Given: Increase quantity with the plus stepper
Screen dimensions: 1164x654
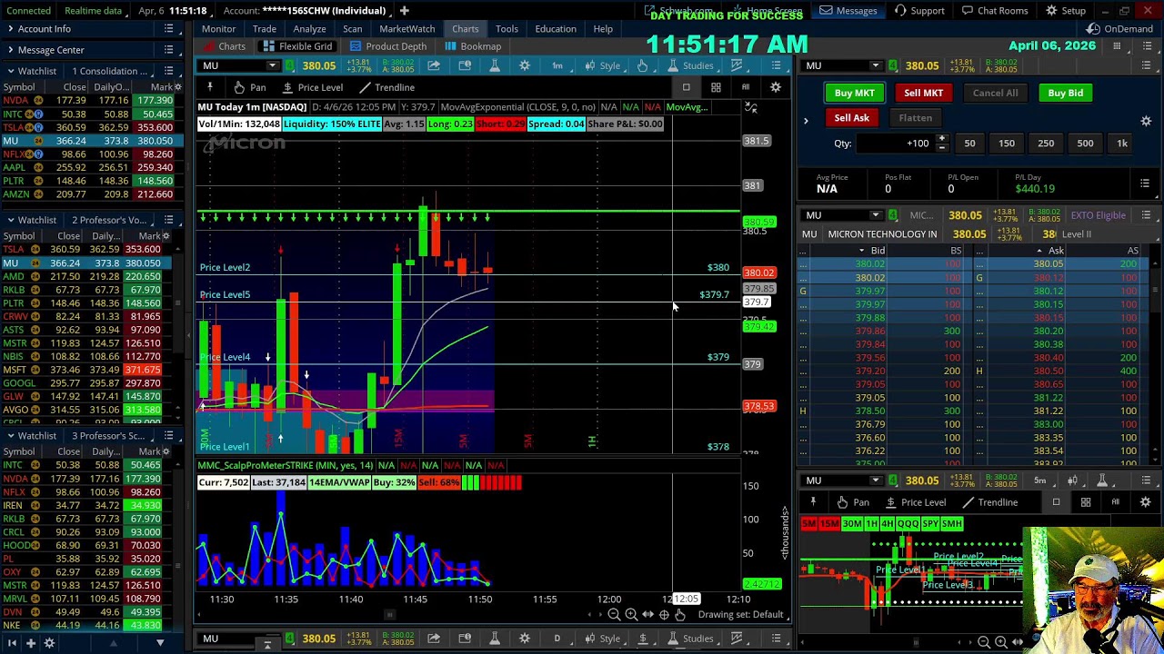Looking at the screenshot, I should [x=942, y=139].
